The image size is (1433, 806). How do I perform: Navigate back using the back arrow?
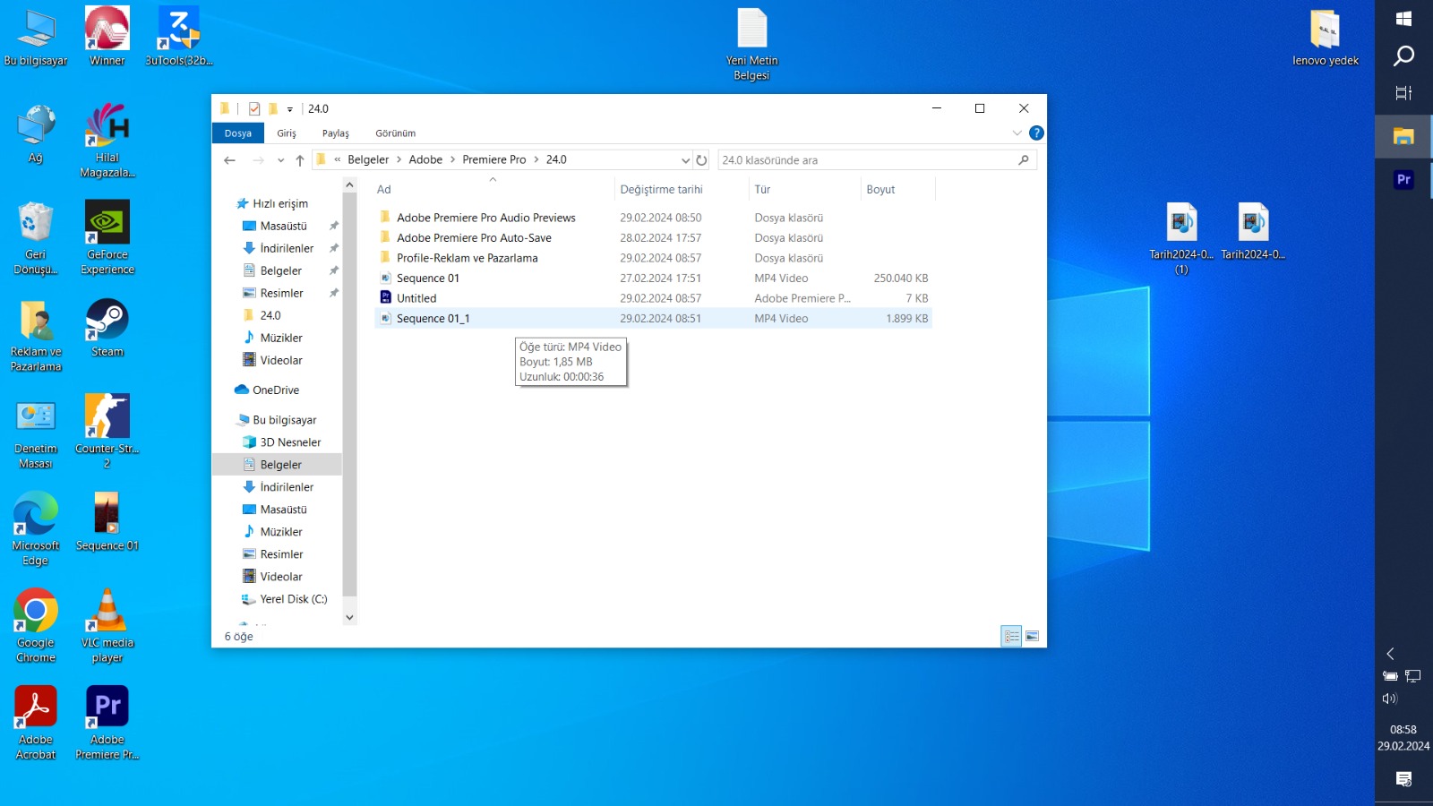pyautogui.click(x=230, y=160)
